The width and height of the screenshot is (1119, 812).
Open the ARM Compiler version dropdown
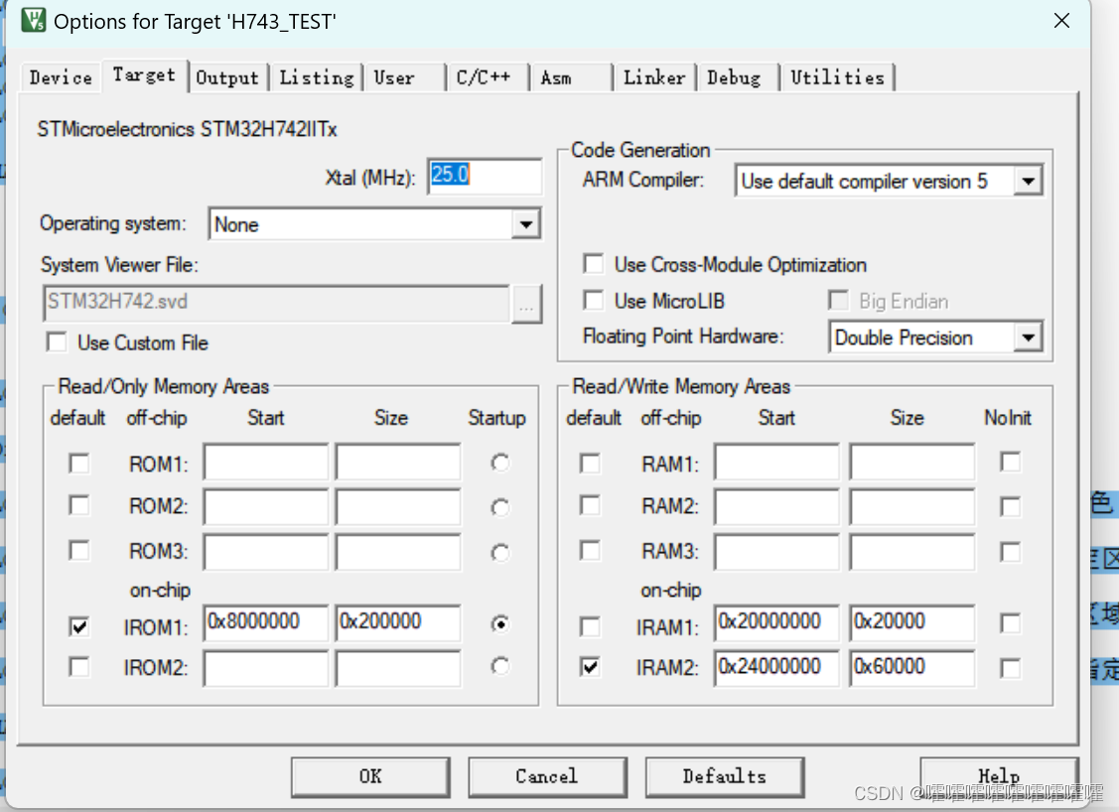pos(1028,181)
